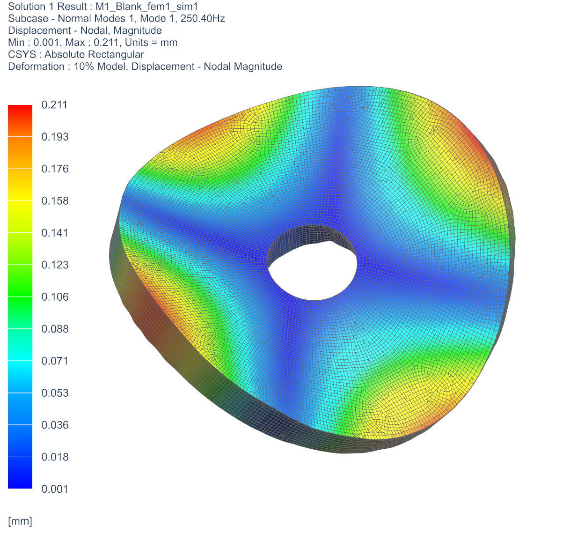This screenshot has width=570, height=541.
Task: Select the 0.106 legend label
Action: click(54, 297)
